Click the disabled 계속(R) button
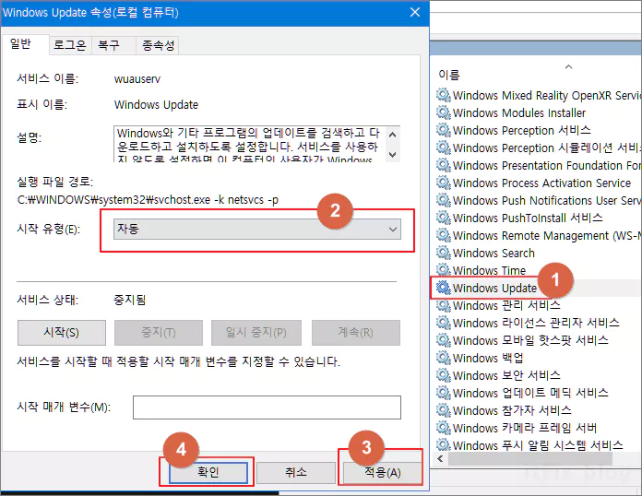This screenshot has width=642, height=496. click(356, 332)
